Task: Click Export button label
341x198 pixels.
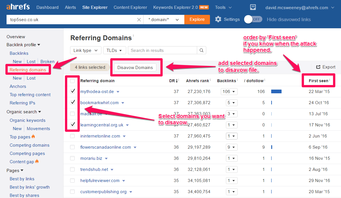Action: click(x=329, y=67)
